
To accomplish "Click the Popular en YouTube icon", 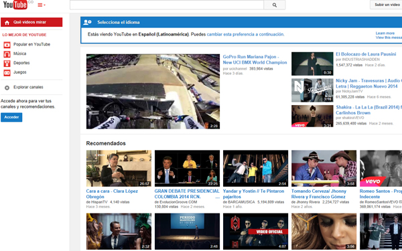I will (7, 45).
